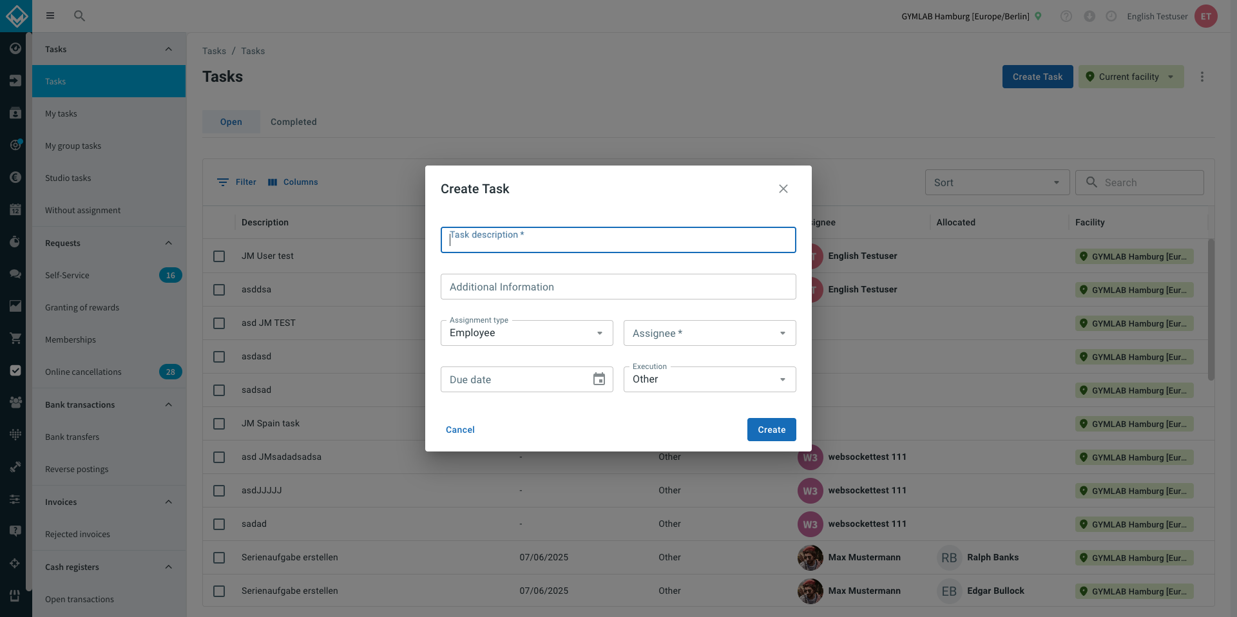Open the ET user avatar
The height and width of the screenshot is (617, 1237).
click(x=1206, y=16)
